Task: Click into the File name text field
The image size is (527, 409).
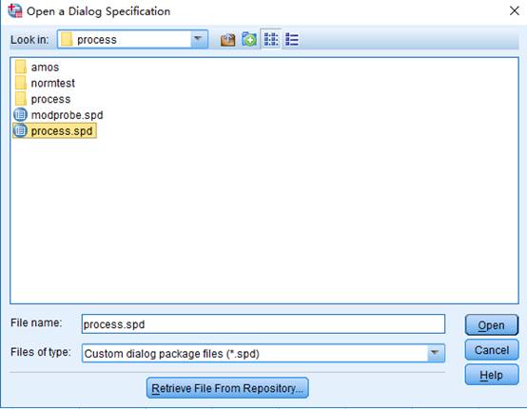Action: (x=263, y=324)
